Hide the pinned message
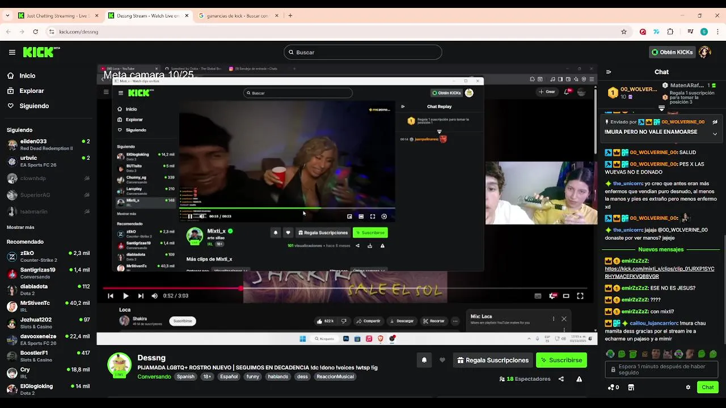The height and width of the screenshot is (408, 726). point(715,122)
